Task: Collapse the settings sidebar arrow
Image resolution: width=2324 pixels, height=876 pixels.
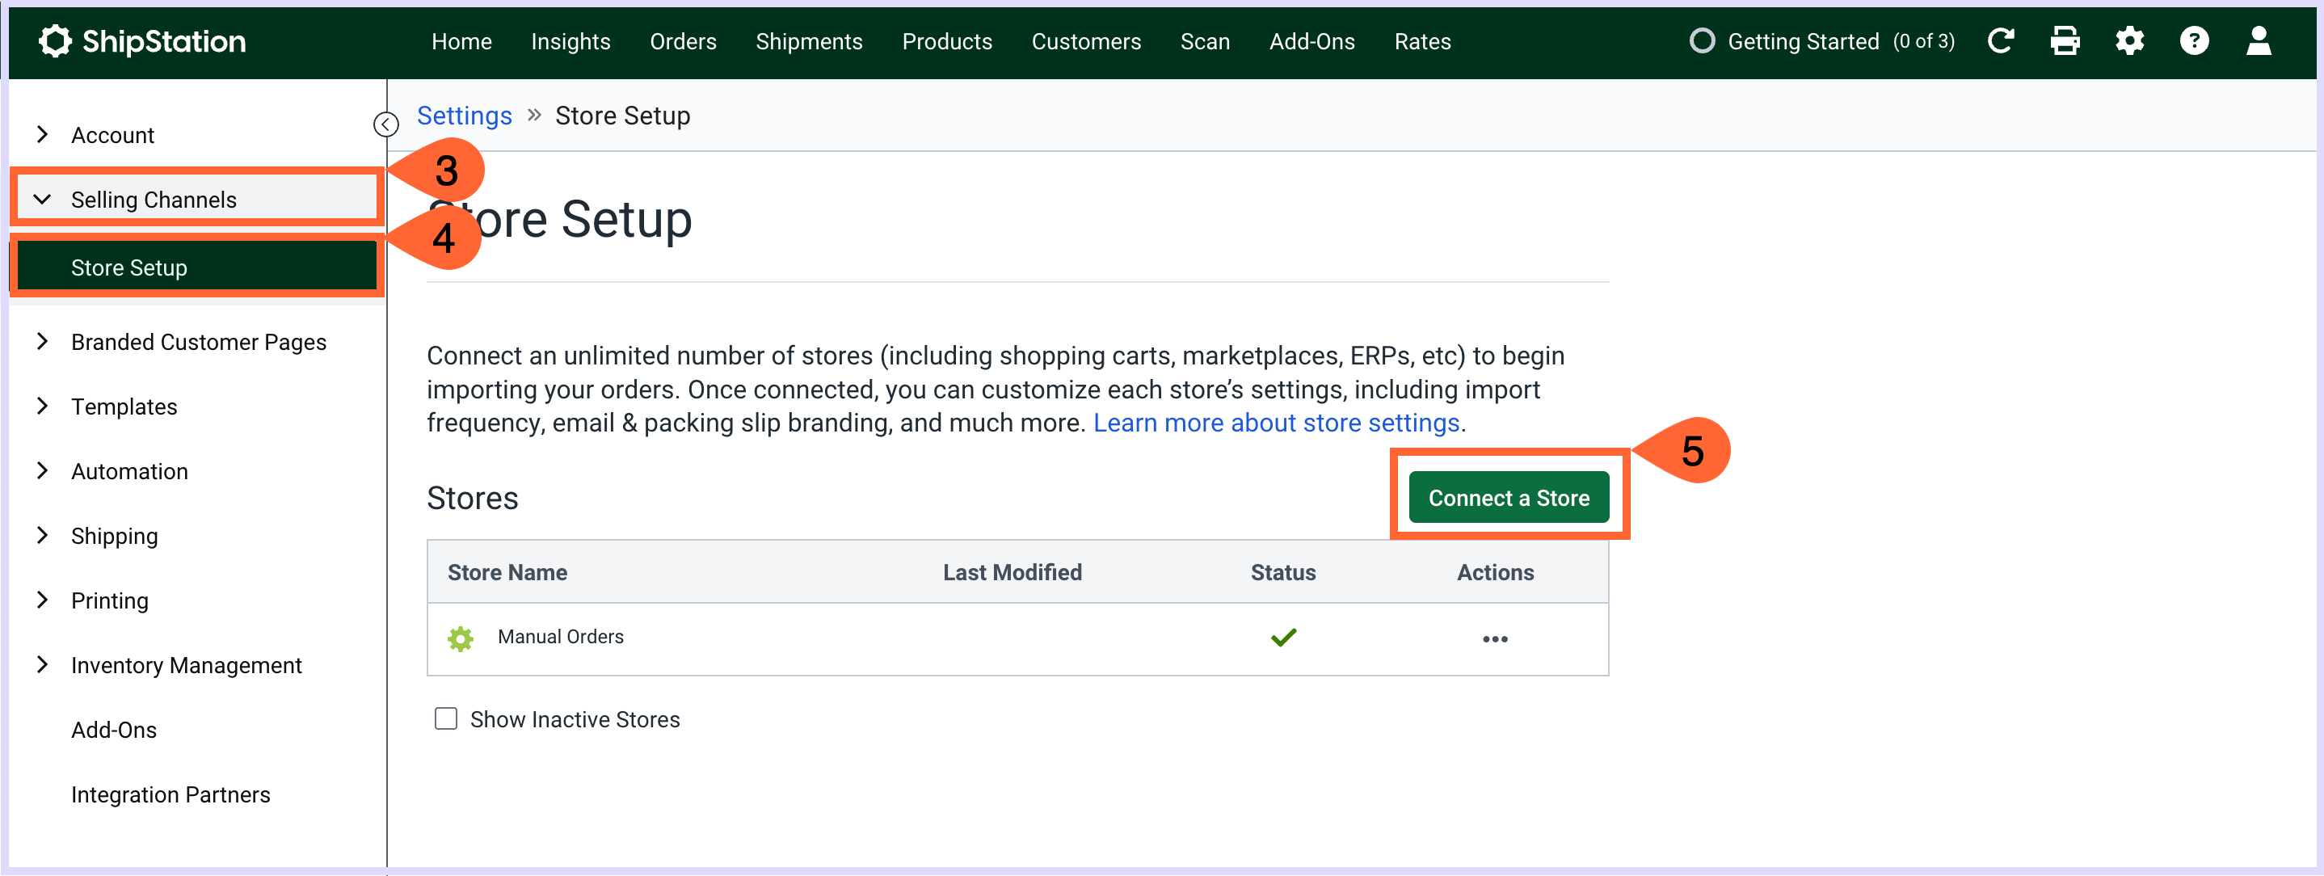Action: tap(386, 124)
